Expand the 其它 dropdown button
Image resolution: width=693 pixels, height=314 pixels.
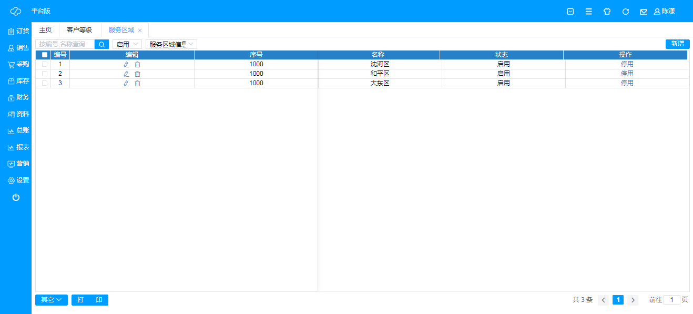coord(52,300)
